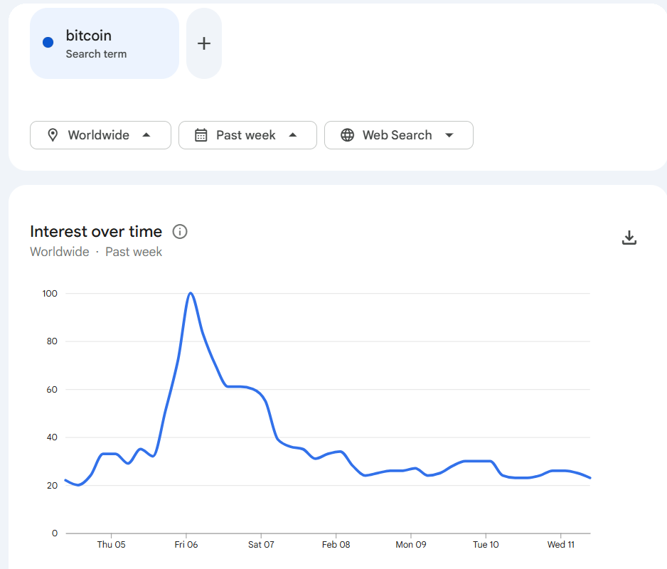
Task: Expand the Past week time range selector
Action: pos(247,134)
